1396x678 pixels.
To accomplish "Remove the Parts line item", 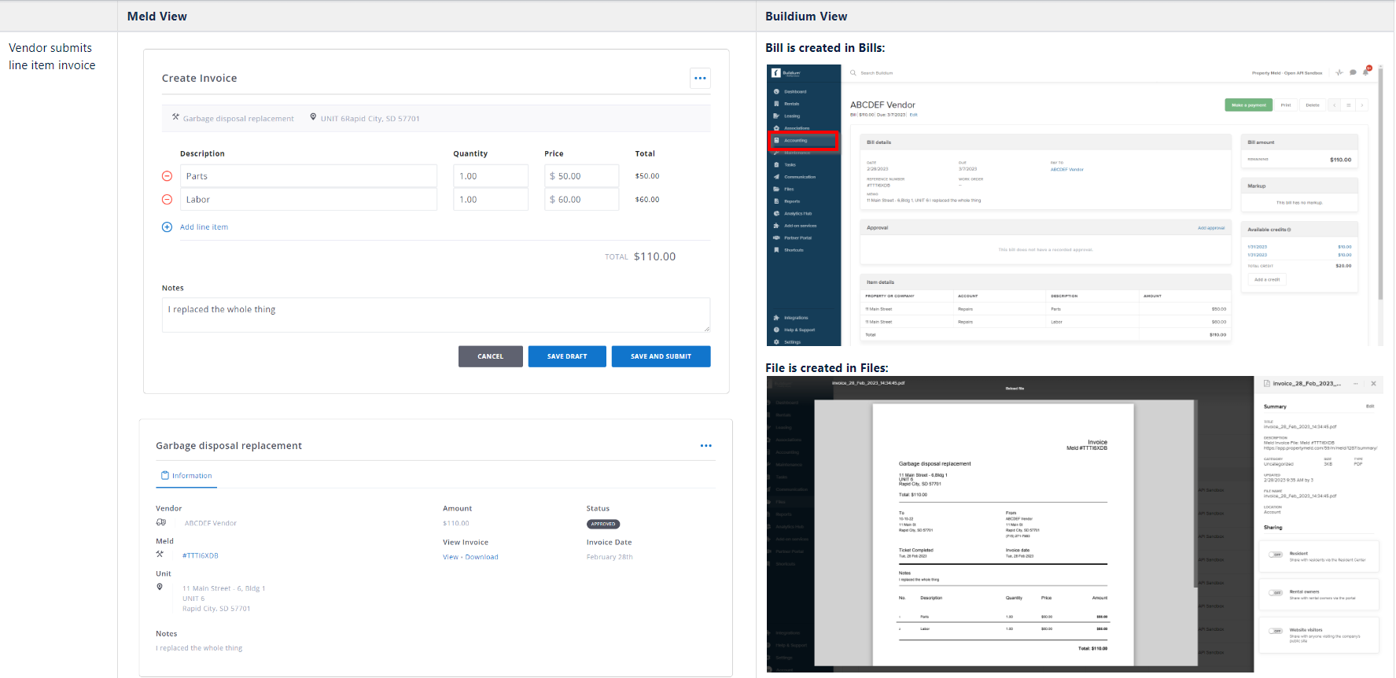I will pyautogui.click(x=167, y=176).
